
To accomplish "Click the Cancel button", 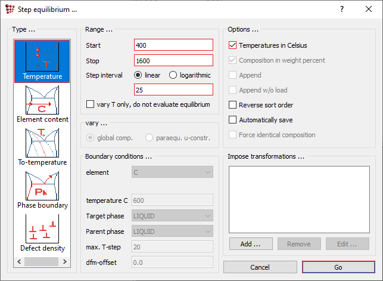I will pos(260,267).
